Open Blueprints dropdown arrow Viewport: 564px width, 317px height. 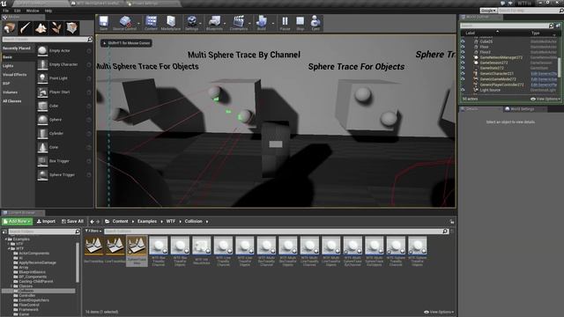[226, 24]
